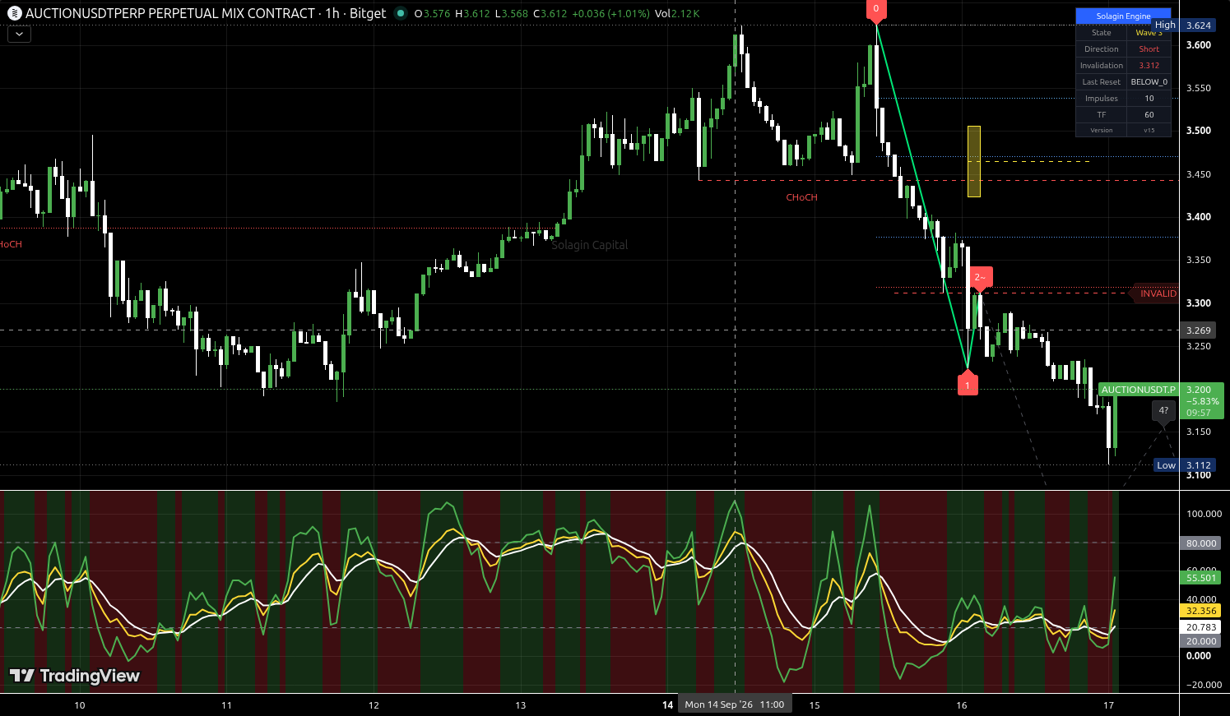
Task: Click the TradingView logo
Action: (75, 676)
